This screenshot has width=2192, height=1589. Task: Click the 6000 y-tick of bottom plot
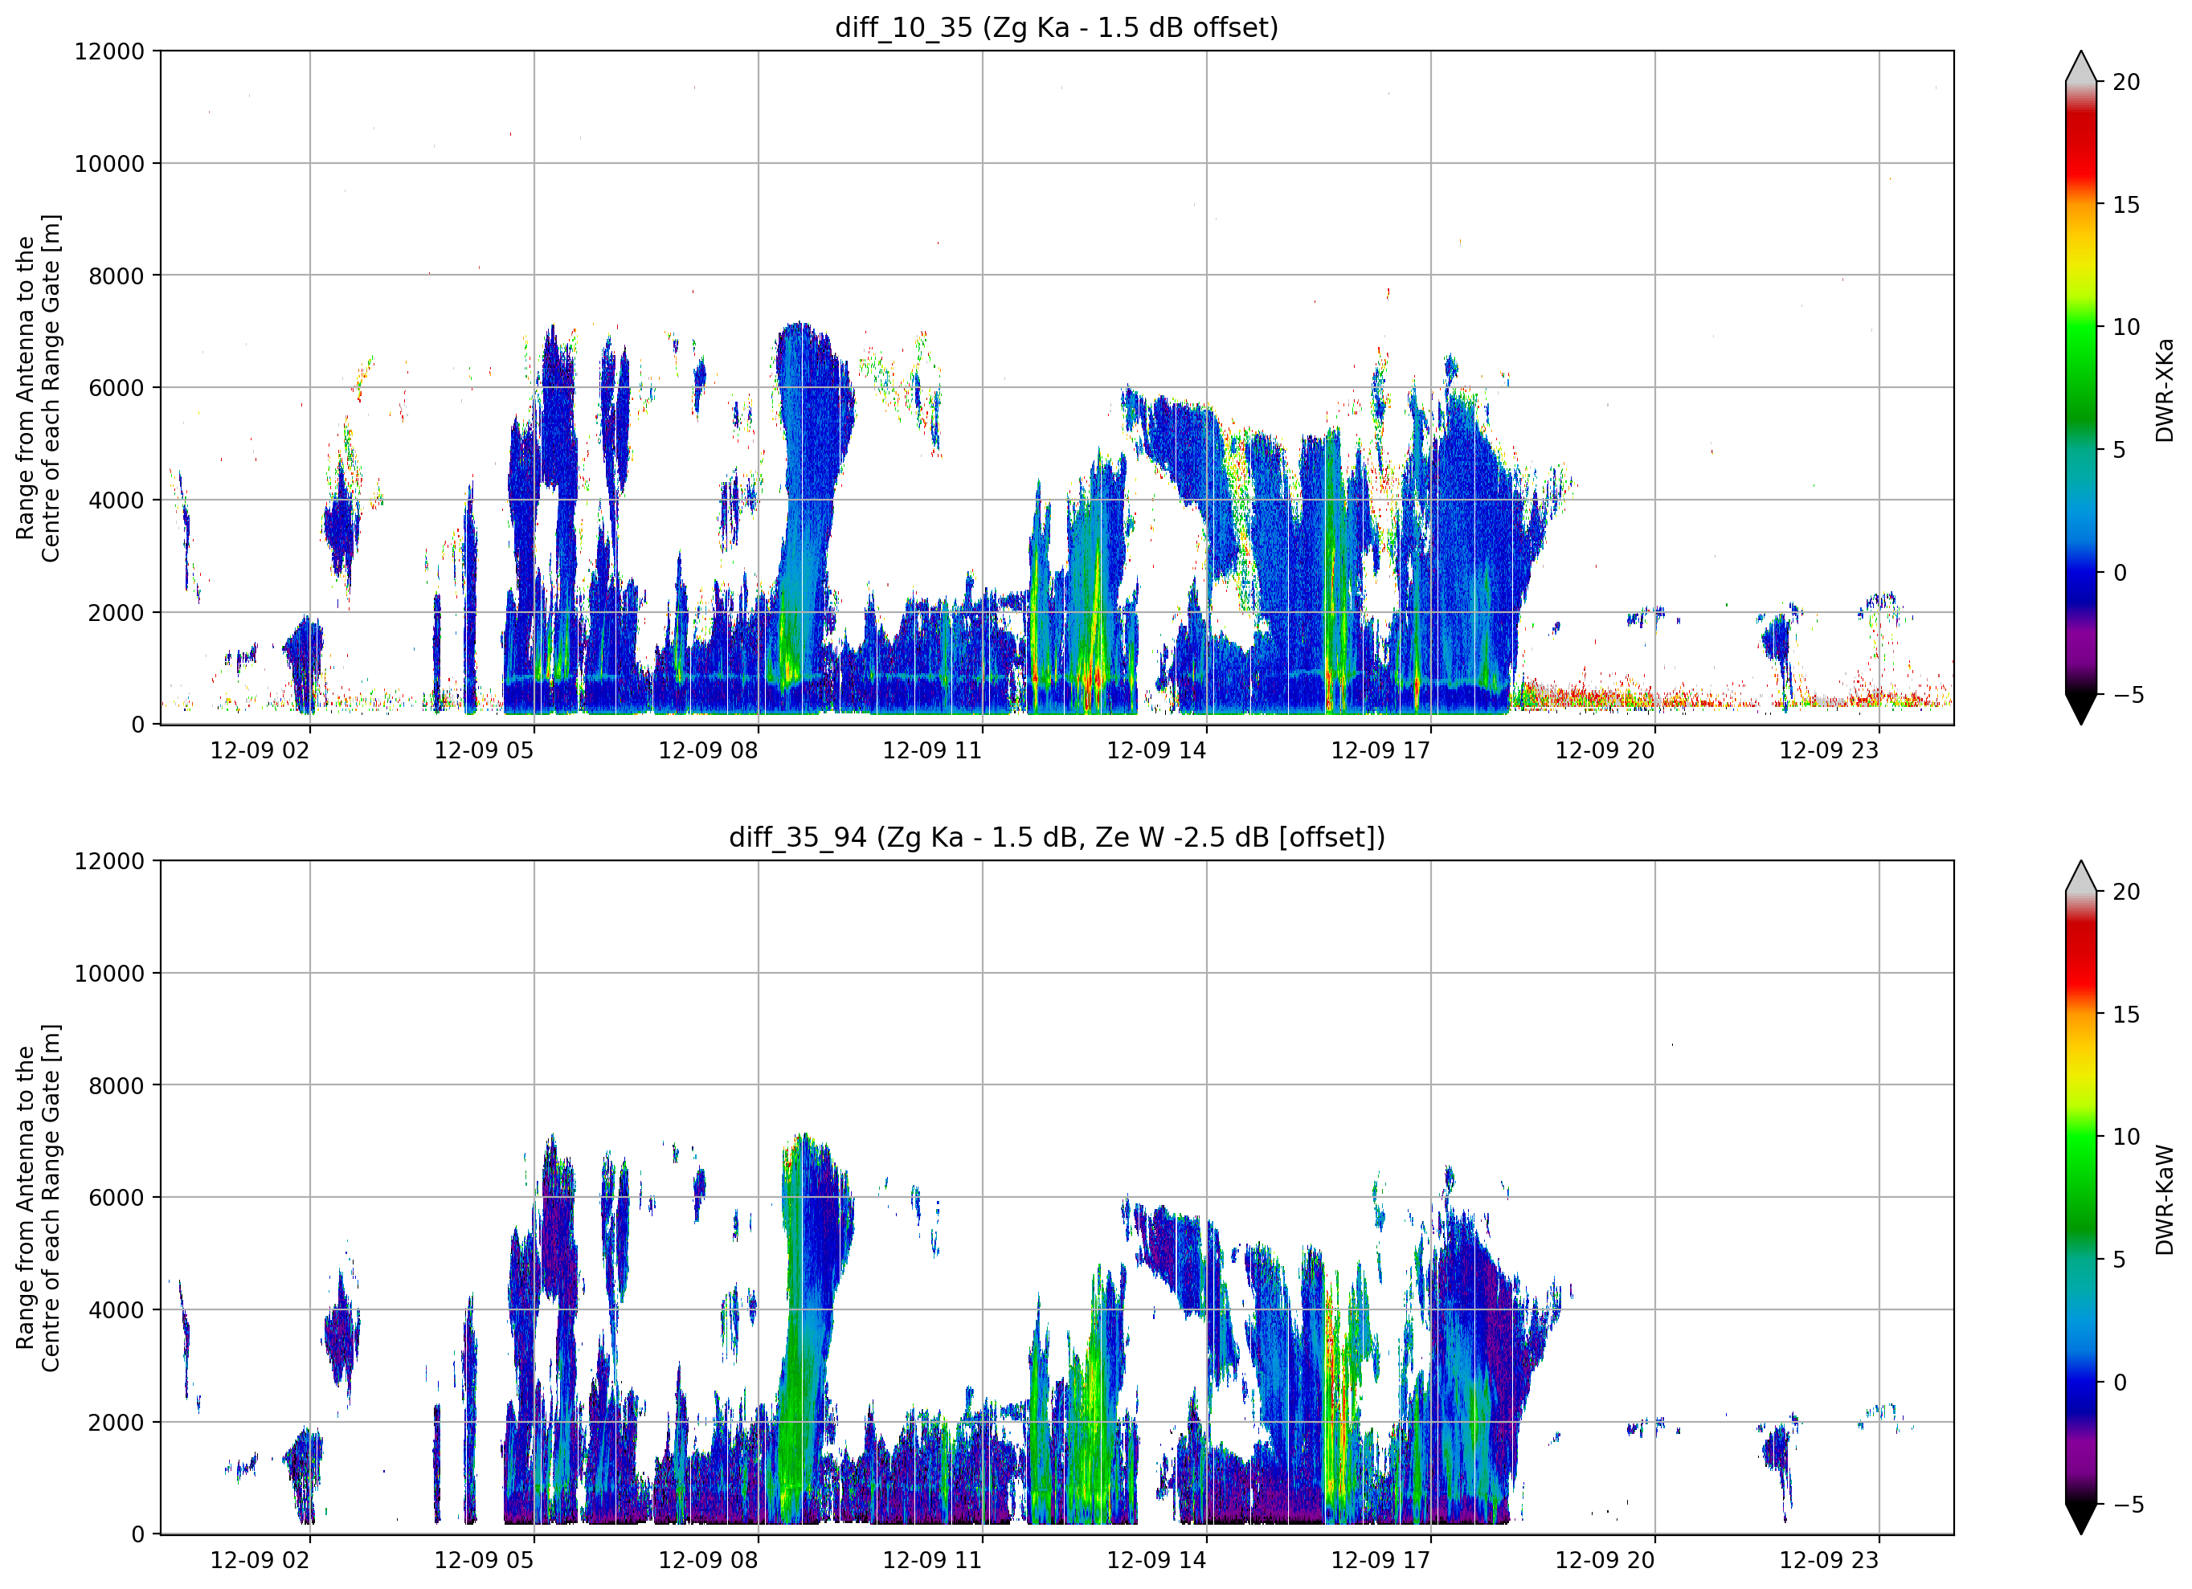[116, 1199]
